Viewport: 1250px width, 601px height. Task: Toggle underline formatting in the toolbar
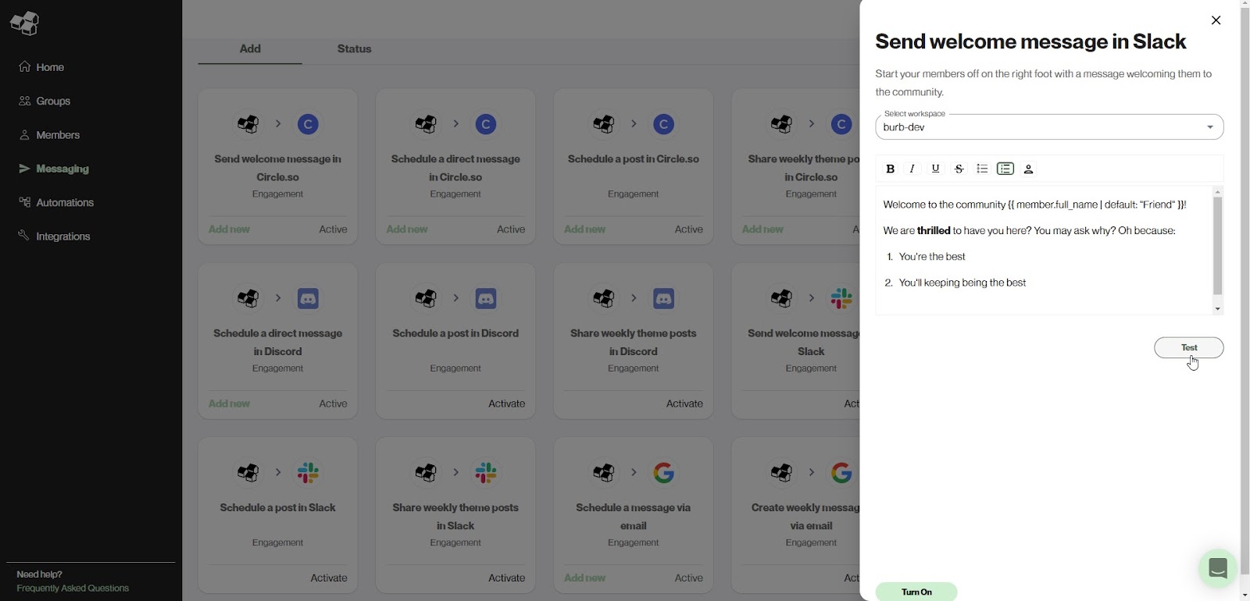click(x=936, y=169)
